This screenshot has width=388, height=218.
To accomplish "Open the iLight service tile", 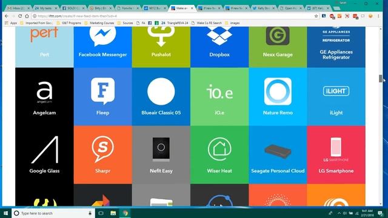I will tap(336, 97).
